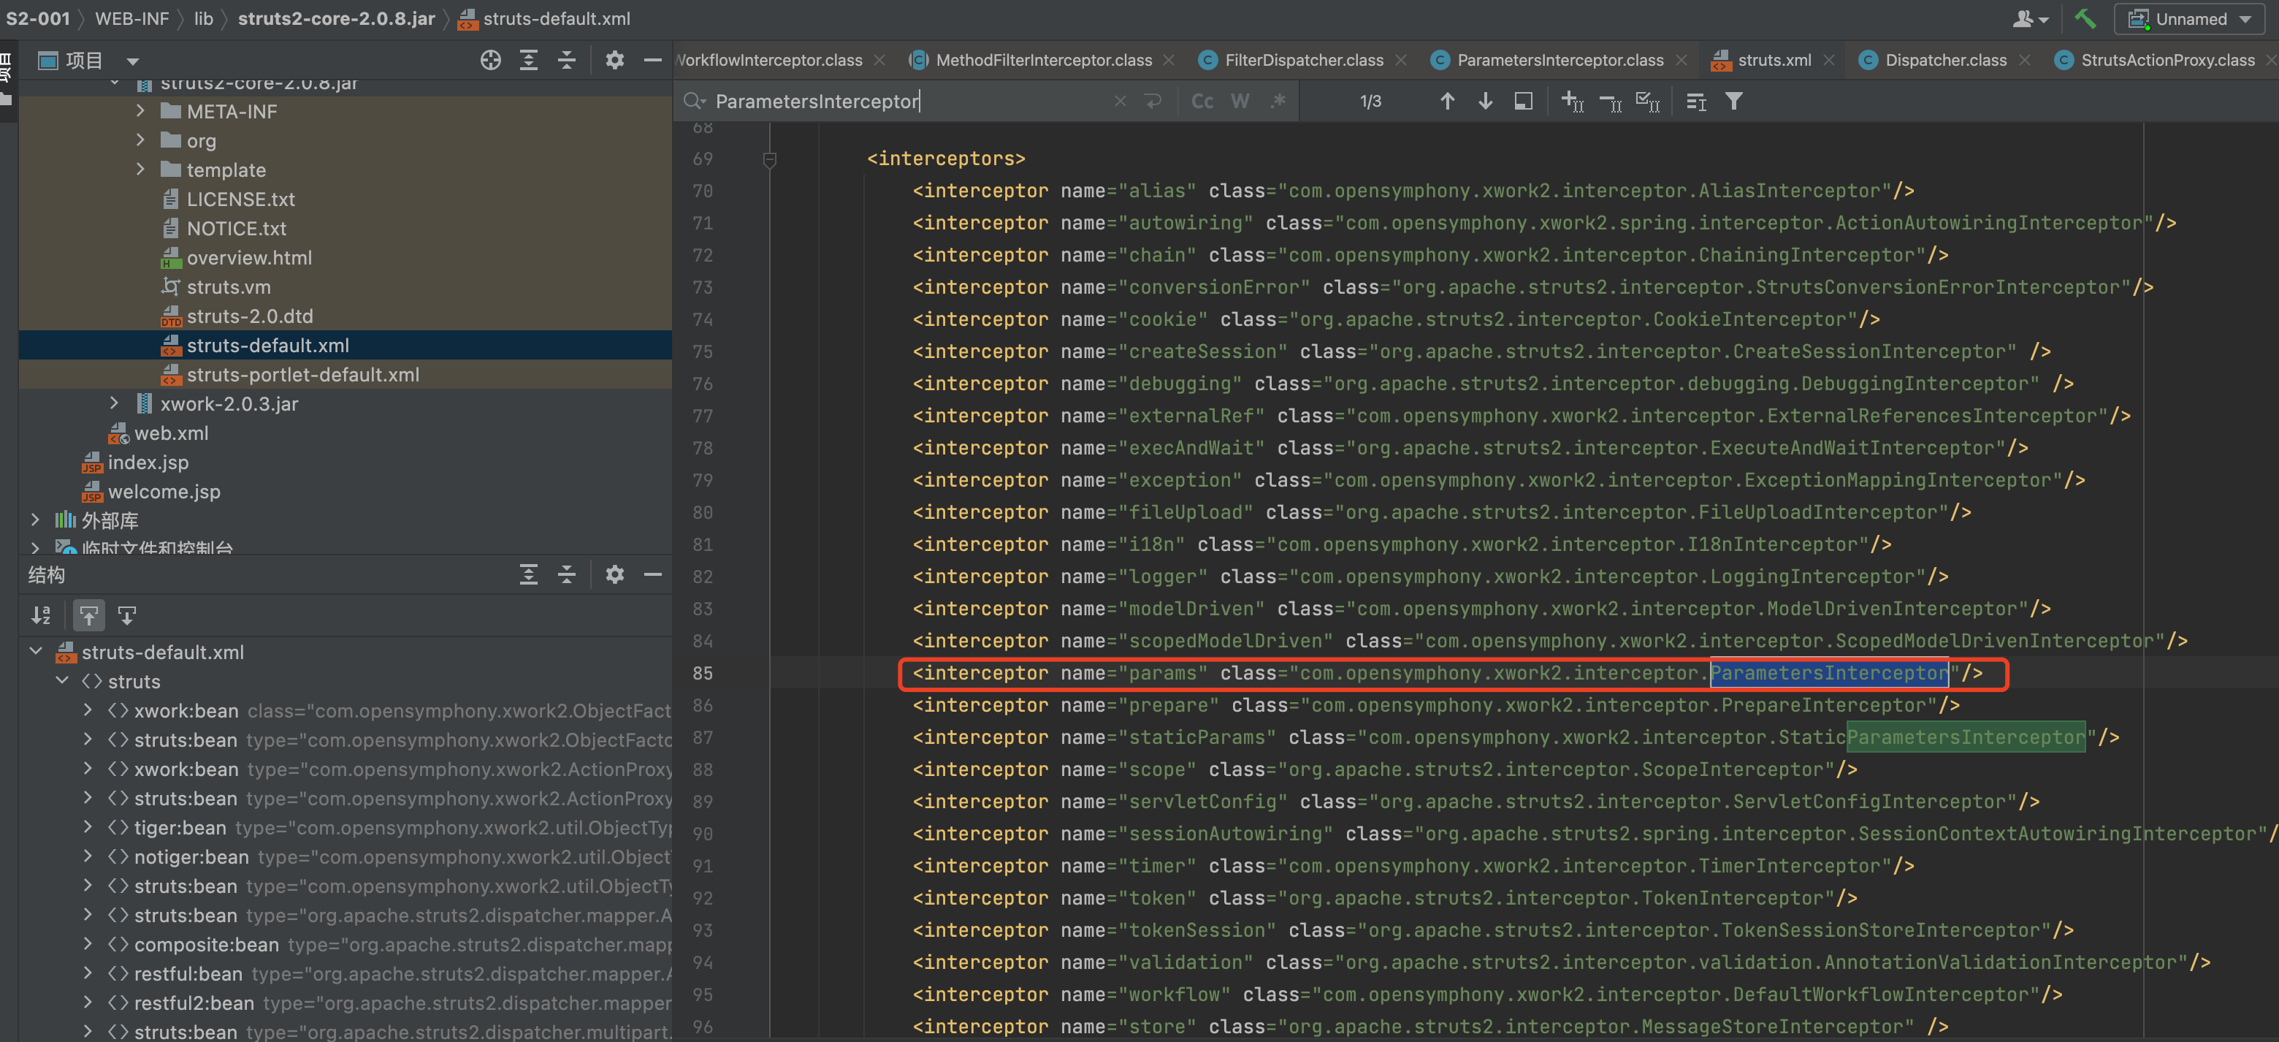Click WEB-INF breadcrumb
Viewport: 2279px width, 1042px height.
[131, 18]
